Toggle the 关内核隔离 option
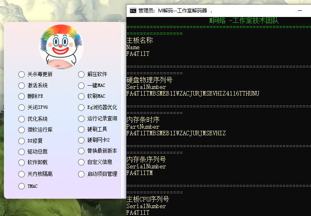 click(22, 174)
